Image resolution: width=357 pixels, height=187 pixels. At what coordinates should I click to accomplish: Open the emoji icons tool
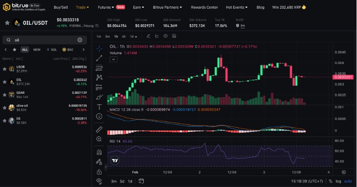(99, 116)
